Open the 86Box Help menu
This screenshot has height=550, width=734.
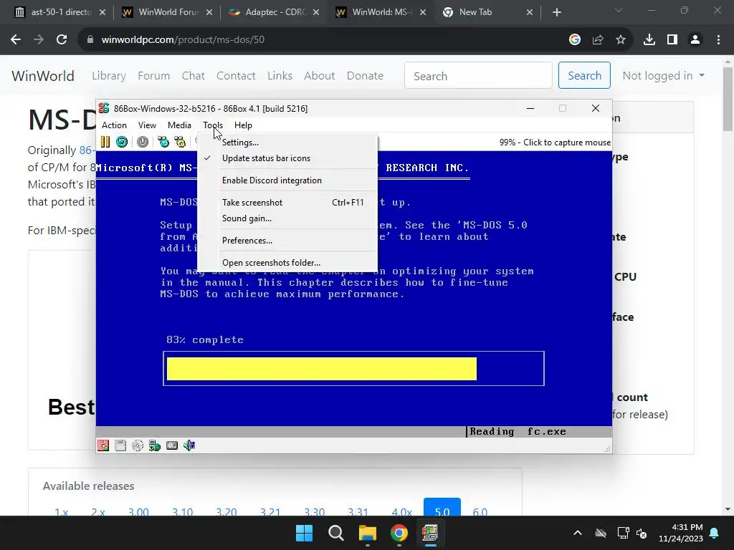coord(243,125)
